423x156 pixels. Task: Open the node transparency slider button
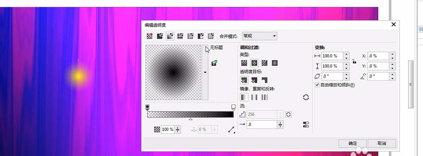point(178,129)
